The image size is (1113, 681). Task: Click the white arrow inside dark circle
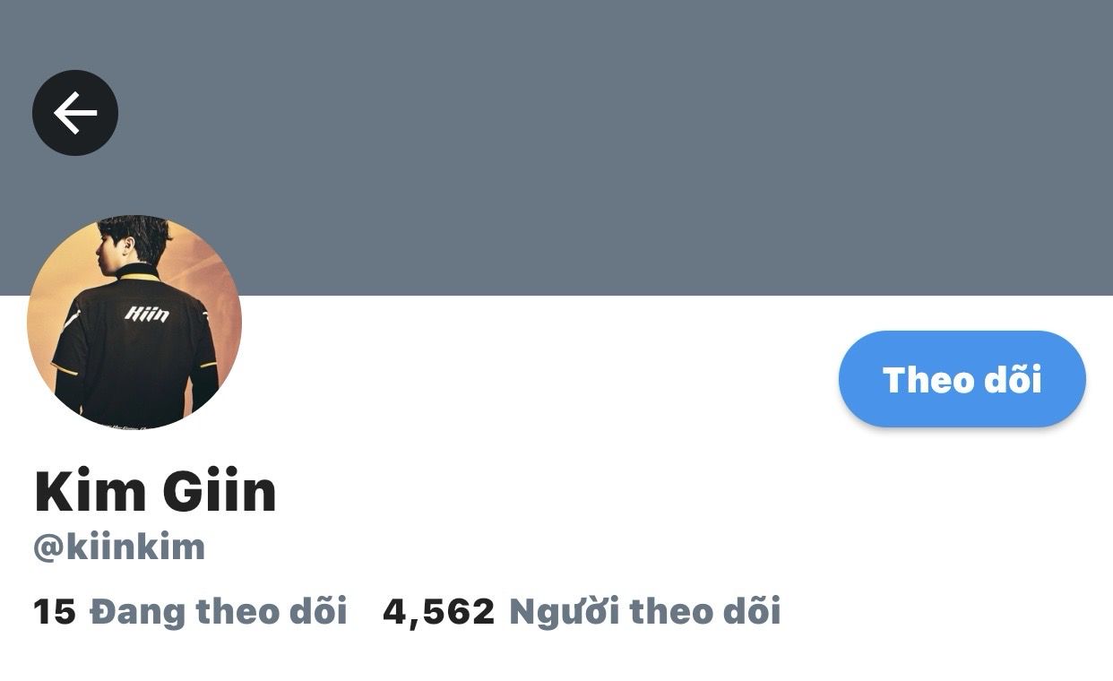75,113
